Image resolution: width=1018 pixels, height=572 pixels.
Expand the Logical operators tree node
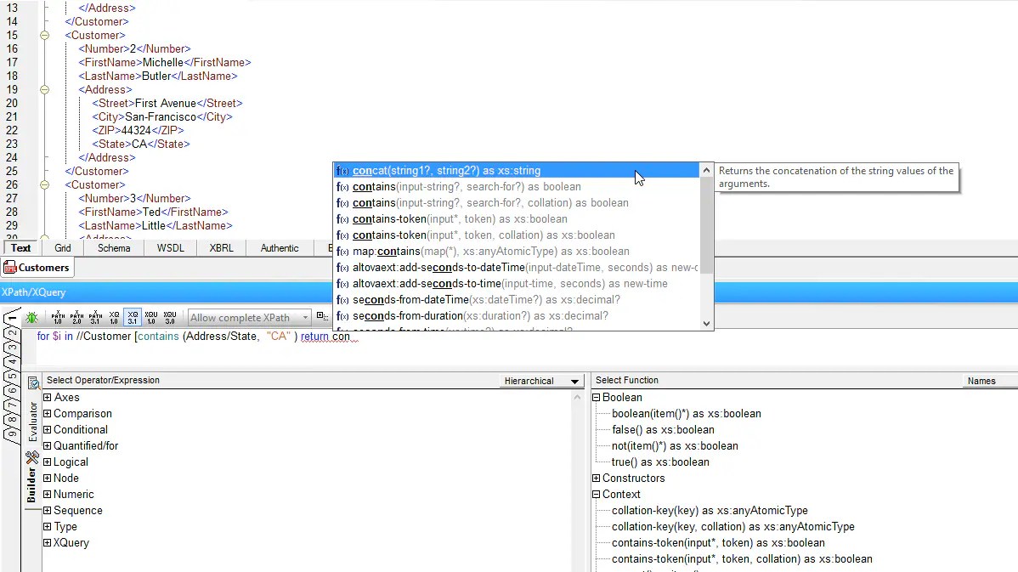pyautogui.click(x=48, y=462)
